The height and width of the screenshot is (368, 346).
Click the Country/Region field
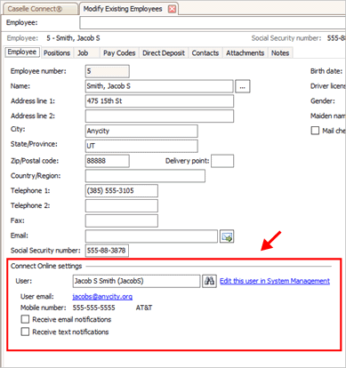coord(145,176)
